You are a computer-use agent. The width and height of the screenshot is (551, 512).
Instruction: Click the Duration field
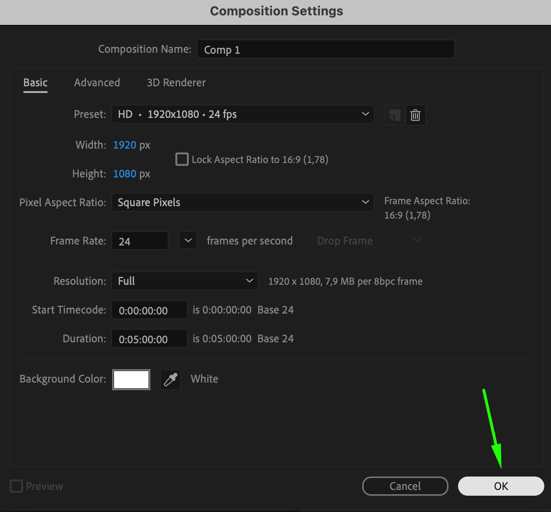pyautogui.click(x=149, y=339)
